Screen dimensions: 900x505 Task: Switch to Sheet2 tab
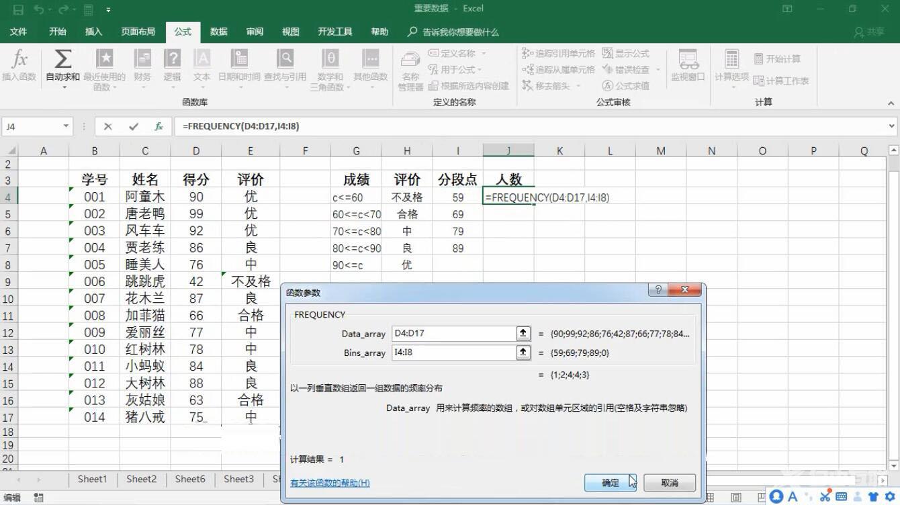pos(141,479)
